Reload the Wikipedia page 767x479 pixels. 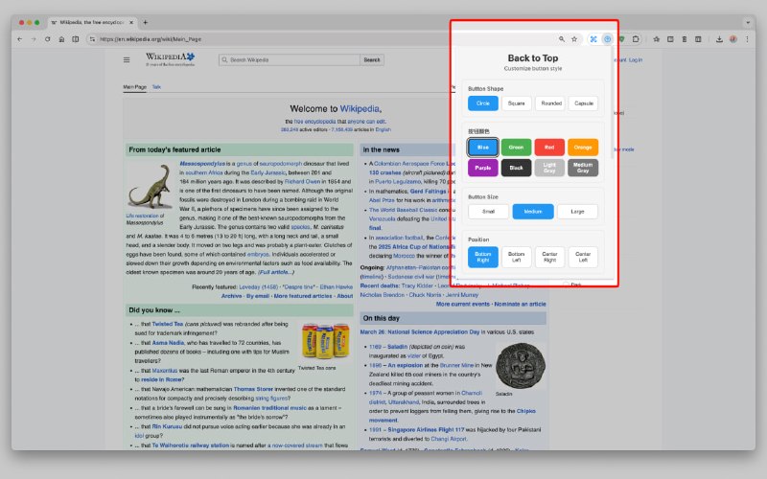tap(47, 39)
